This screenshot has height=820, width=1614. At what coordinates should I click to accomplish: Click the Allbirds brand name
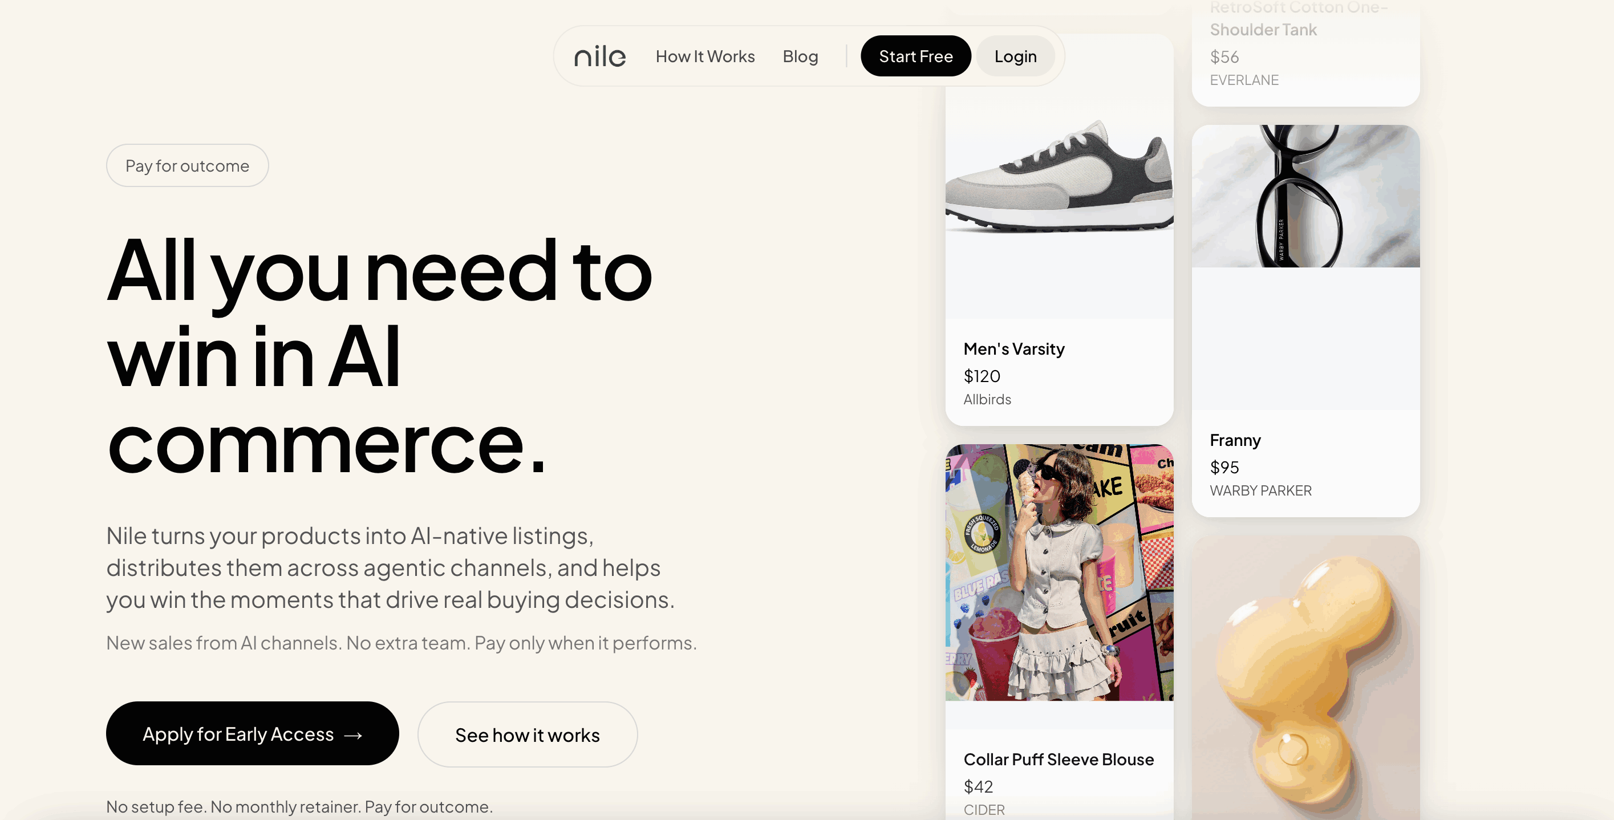(987, 400)
